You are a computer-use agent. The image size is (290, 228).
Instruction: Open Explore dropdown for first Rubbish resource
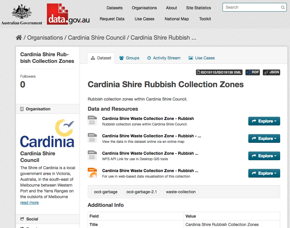tap(264, 121)
